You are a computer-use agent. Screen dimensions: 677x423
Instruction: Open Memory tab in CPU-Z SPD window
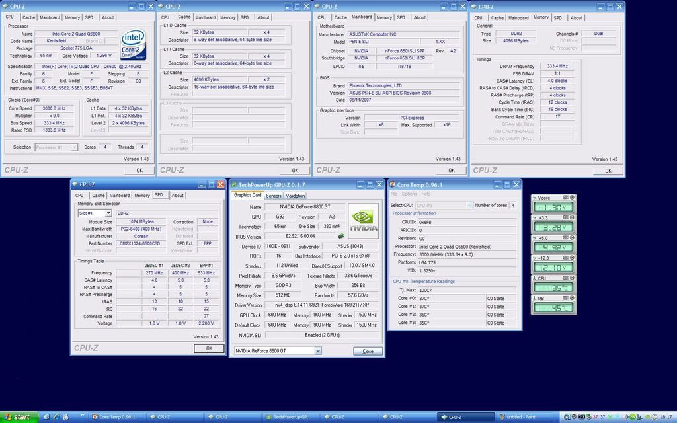pyautogui.click(x=141, y=196)
